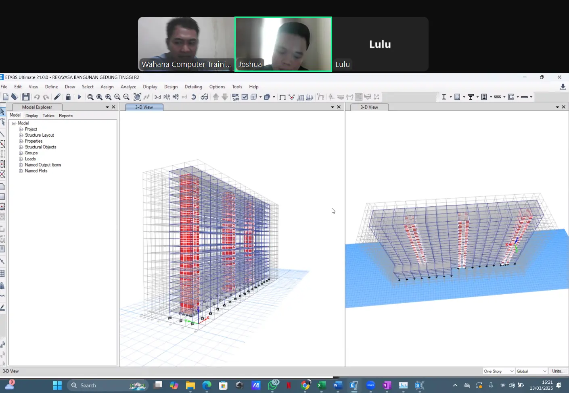This screenshot has width=569, height=393.
Task: Switch to the Reports tab in Model Explorer
Action: (66, 116)
